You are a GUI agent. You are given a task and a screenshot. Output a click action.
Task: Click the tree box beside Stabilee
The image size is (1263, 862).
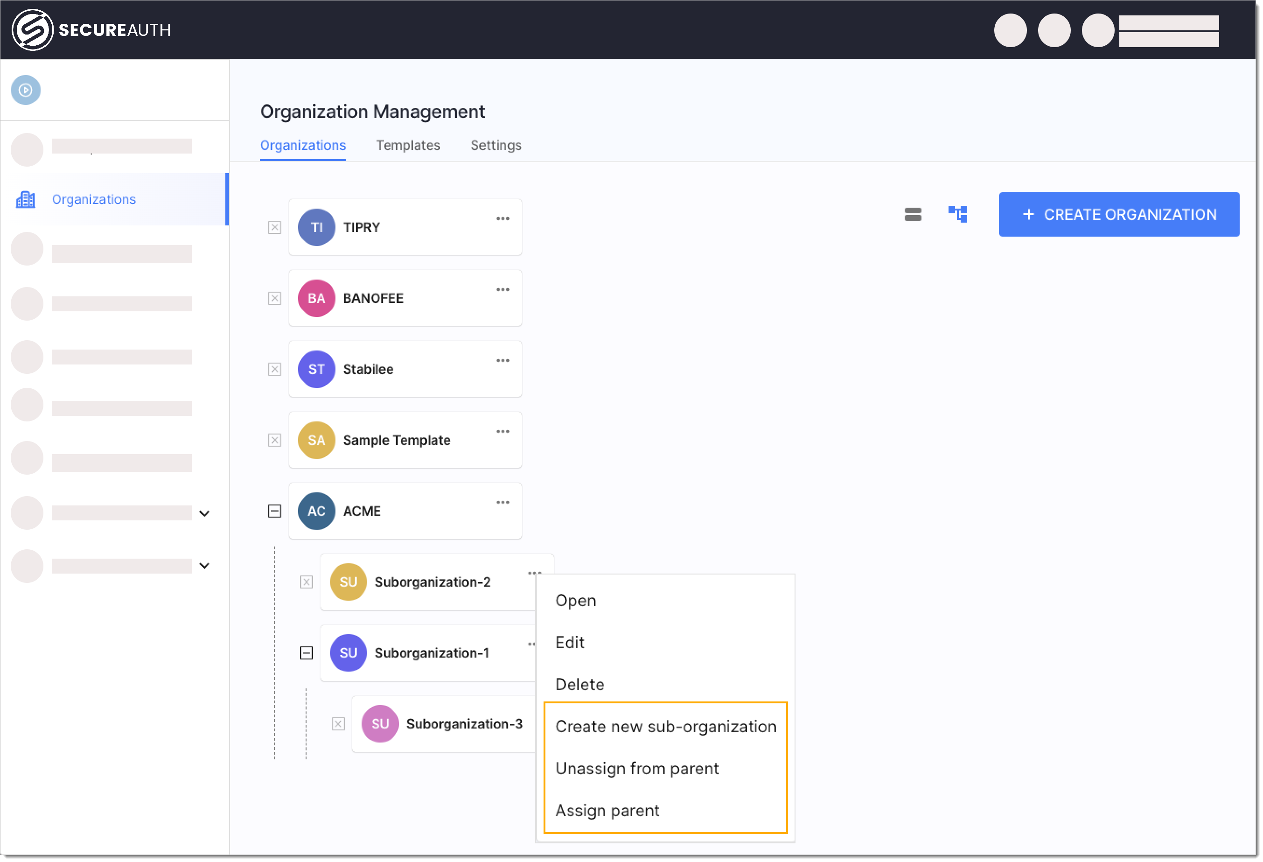click(274, 370)
